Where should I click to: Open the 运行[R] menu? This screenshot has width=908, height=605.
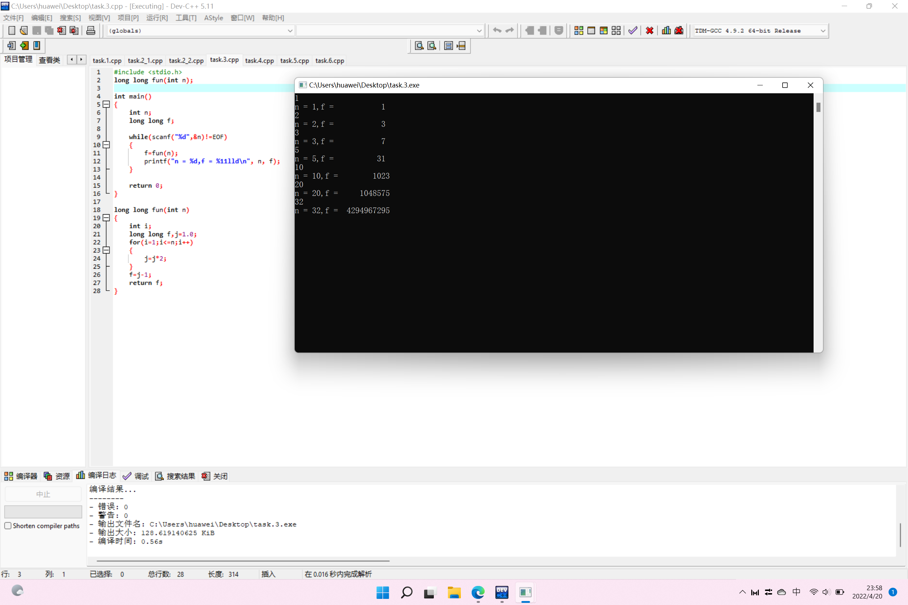coord(157,18)
